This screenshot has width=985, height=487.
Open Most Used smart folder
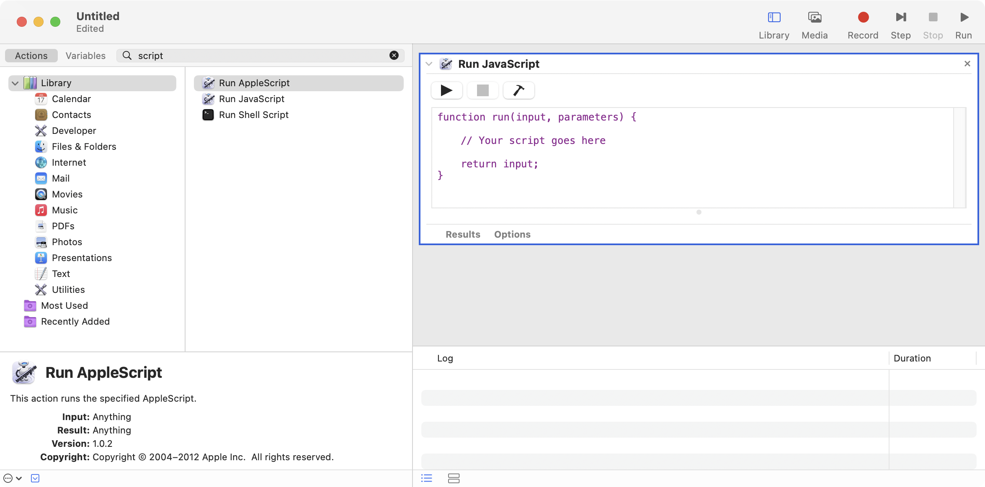point(64,305)
